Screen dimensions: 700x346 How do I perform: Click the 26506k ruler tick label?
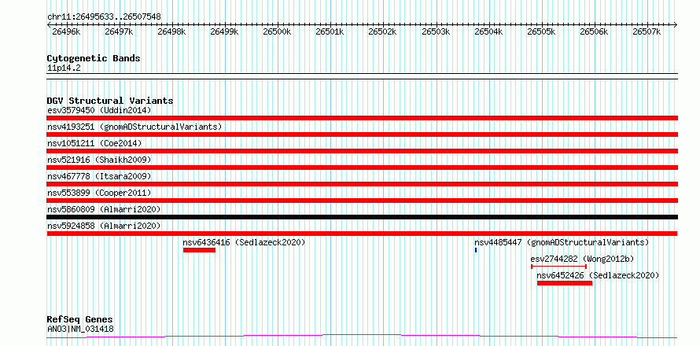pyautogui.click(x=594, y=31)
